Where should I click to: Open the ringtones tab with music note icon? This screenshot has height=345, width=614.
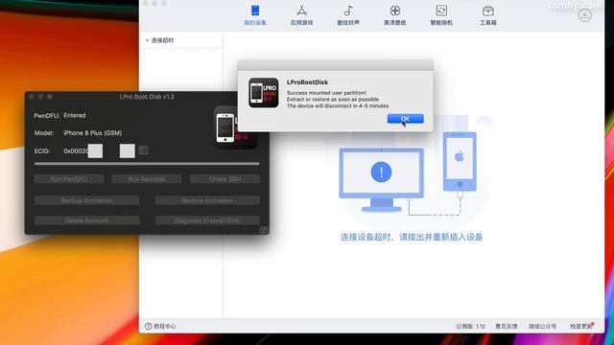(x=348, y=15)
